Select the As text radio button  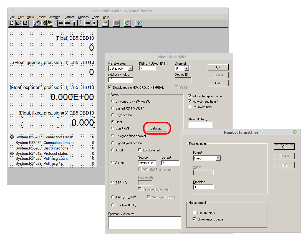coord(113,163)
